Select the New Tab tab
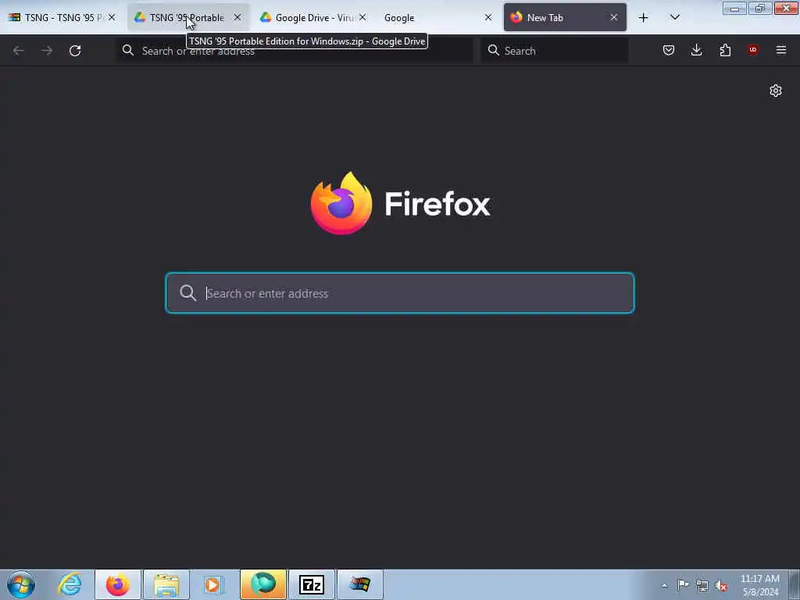The height and width of the screenshot is (600, 800). click(564, 17)
